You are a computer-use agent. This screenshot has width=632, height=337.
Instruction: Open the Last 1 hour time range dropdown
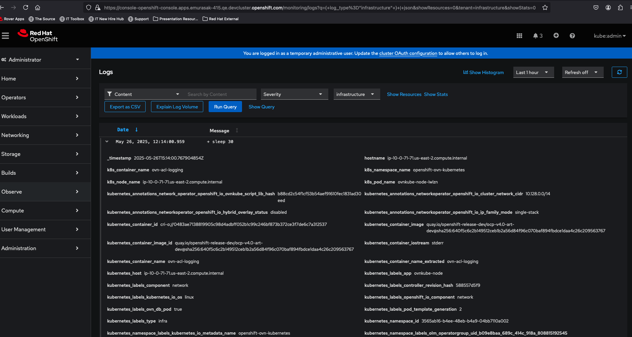(533, 72)
